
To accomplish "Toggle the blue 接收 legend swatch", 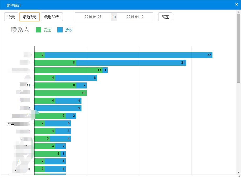I will coord(60,30).
